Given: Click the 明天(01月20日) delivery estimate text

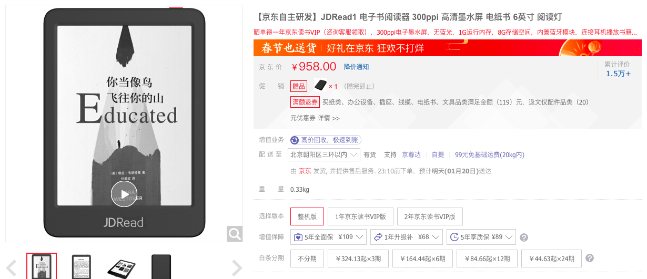Looking at the screenshot, I should [x=454, y=171].
